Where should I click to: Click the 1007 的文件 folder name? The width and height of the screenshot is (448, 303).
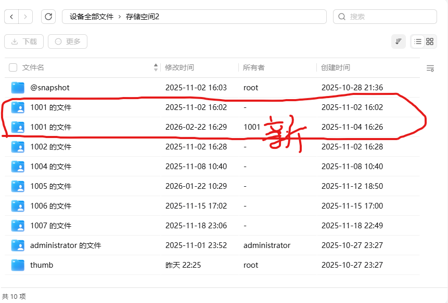pos(51,226)
